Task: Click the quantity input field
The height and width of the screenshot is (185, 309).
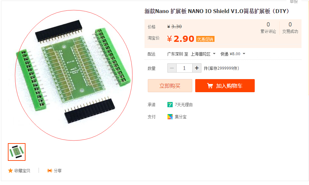Action: click(184, 68)
